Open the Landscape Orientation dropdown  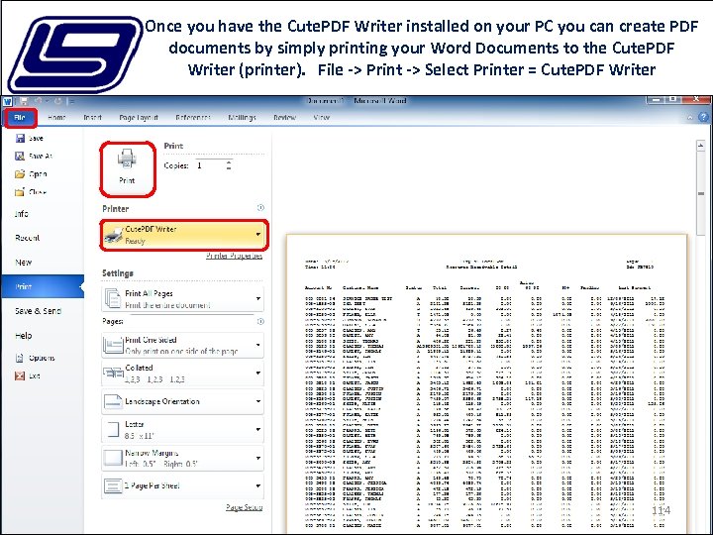click(182, 401)
